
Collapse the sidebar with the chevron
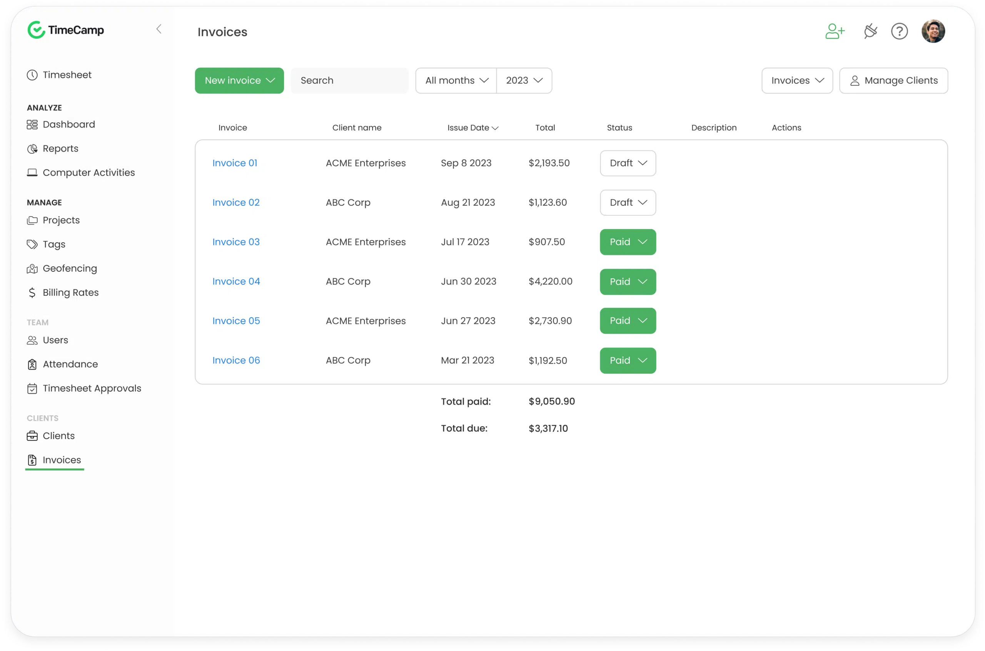click(159, 29)
